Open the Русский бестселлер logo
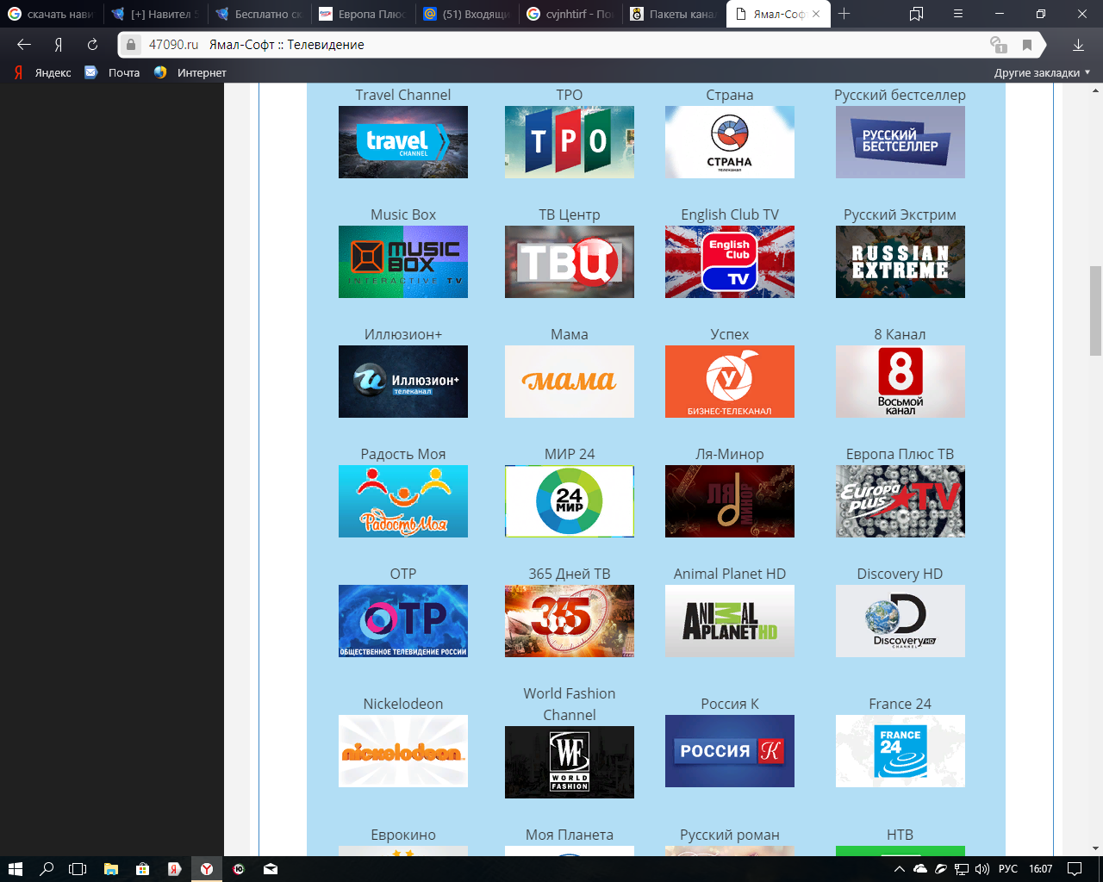Viewport: 1103px width, 882px height. click(900, 142)
